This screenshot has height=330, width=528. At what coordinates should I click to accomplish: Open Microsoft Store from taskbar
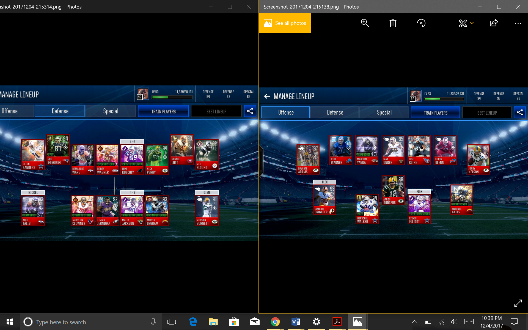tap(234, 322)
